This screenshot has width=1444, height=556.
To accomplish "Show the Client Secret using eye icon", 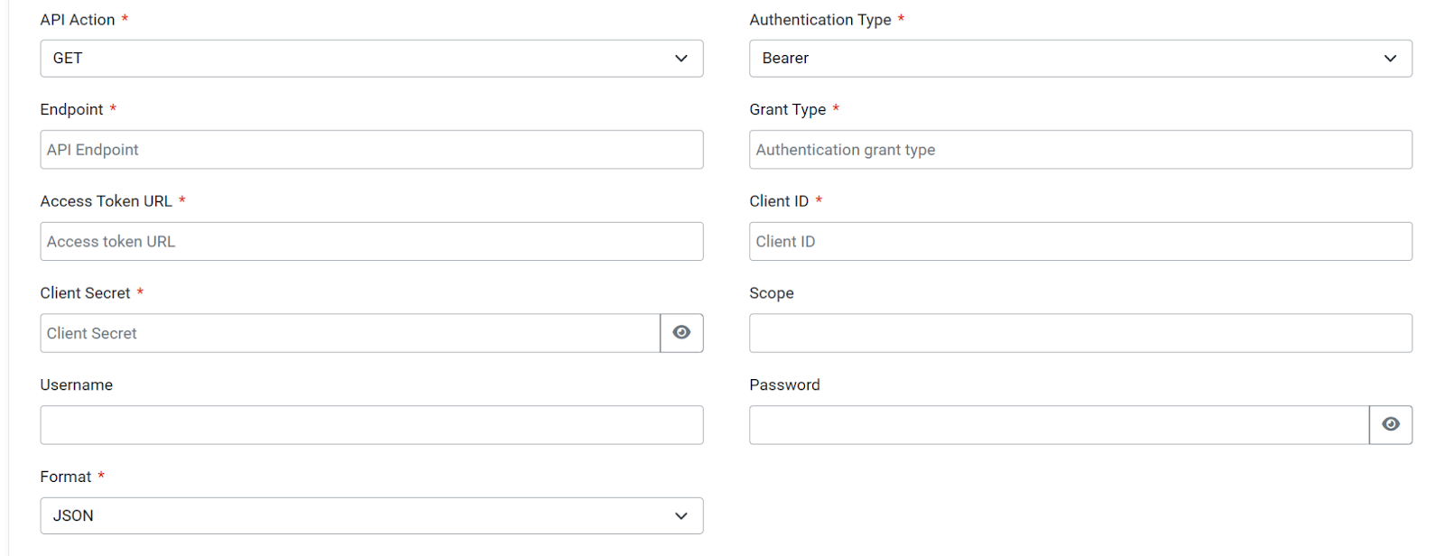I will click(681, 333).
